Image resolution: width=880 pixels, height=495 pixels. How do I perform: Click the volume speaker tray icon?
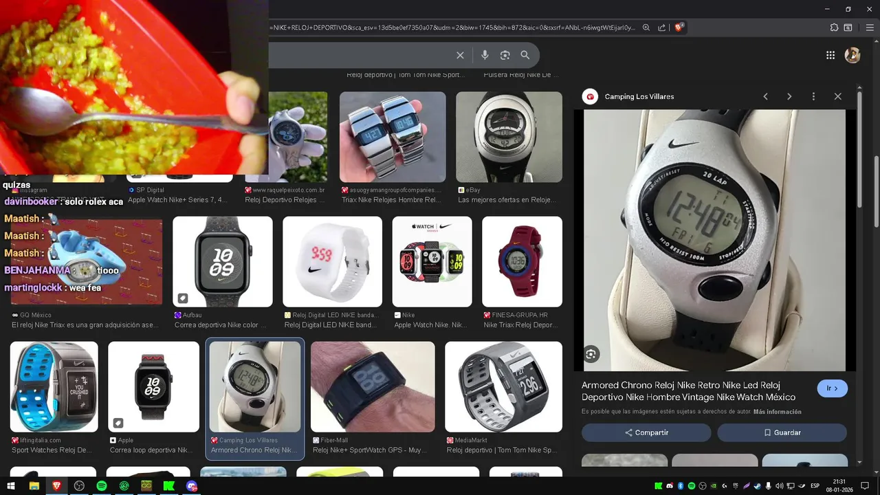(x=780, y=486)
